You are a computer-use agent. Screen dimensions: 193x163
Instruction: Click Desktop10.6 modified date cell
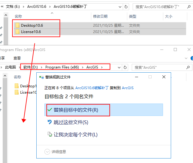(x=108, y=26)
